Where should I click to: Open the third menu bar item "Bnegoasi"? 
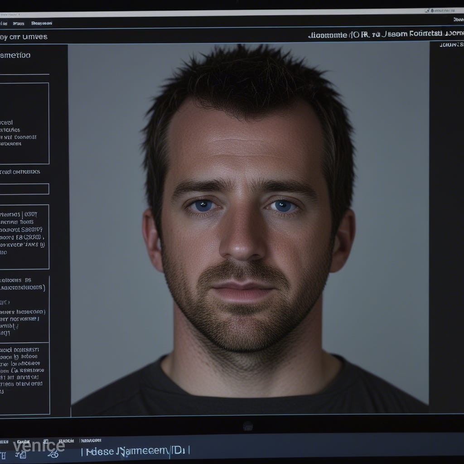(x=42, y=23)
